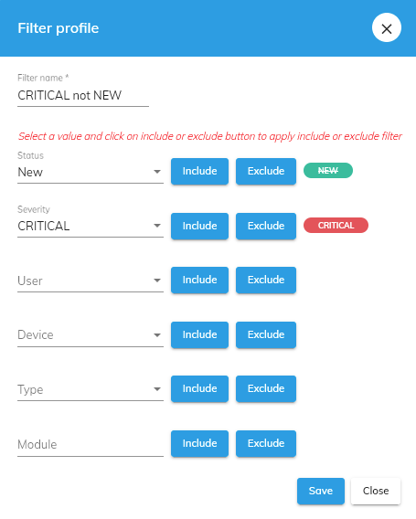This screenshot has width=416, height=519.
Task: Remove the green NEW filter chip
Action: (x=328, y=171)
